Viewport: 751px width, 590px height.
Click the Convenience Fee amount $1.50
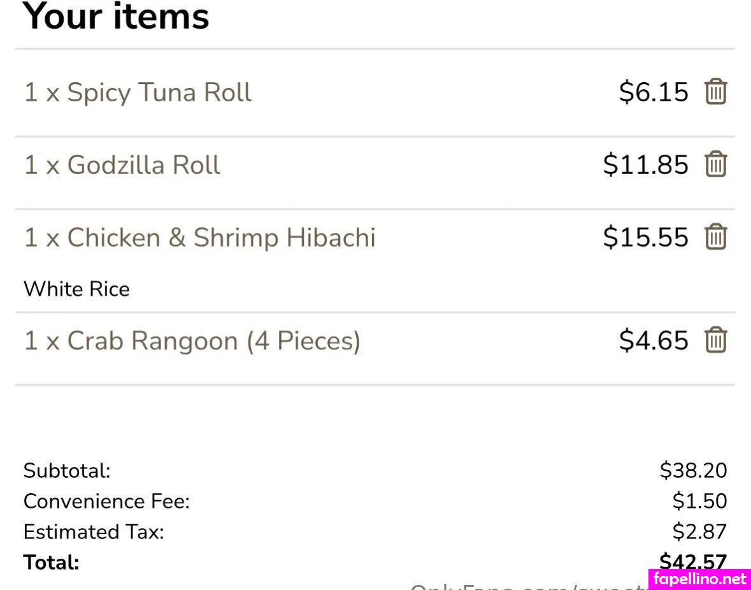coord(699,501)
